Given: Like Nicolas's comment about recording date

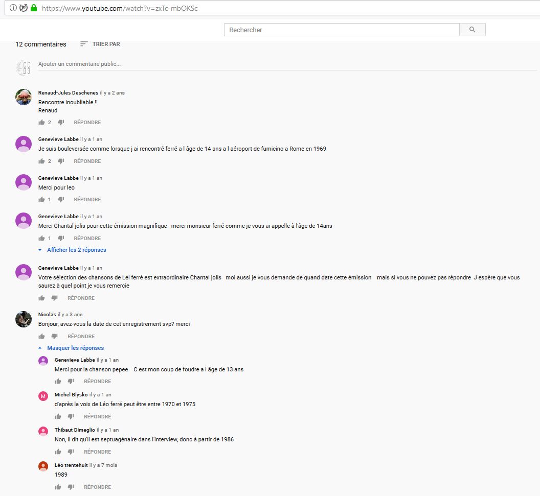Looking at the screenshot, I should pyautogui.click(x=42, y=337).
